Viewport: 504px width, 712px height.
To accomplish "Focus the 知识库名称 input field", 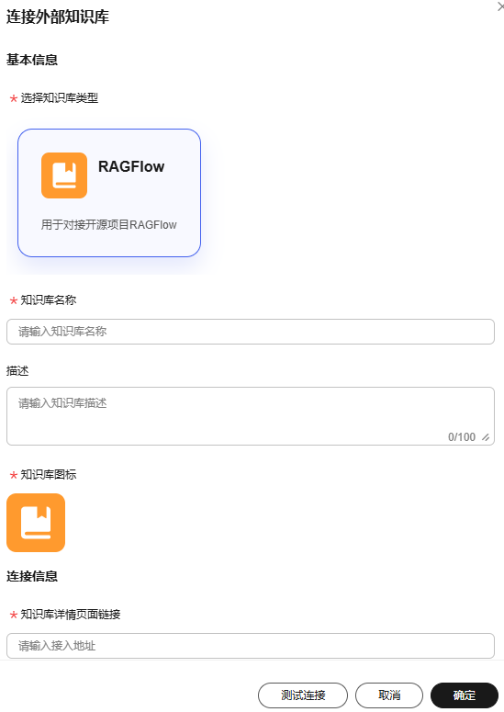I will (x=251, y=332).
